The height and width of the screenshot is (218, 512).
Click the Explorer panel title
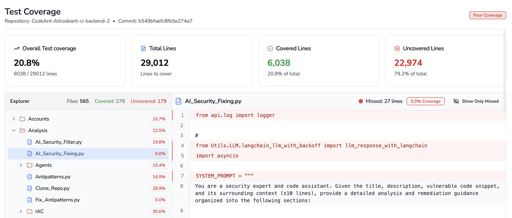[x=20, y=101]
